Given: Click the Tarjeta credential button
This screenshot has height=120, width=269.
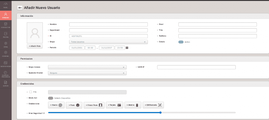Looking at the screenshot, I should [114, 105].
